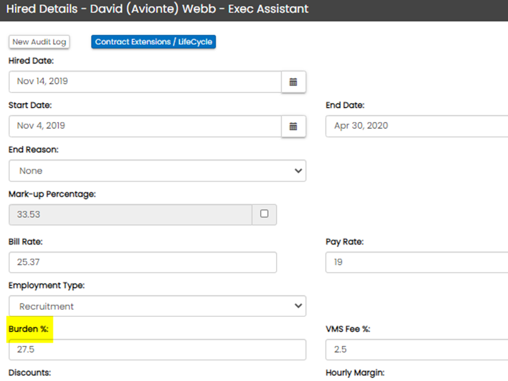Focus the Hired Date input field

coord(145,82)
